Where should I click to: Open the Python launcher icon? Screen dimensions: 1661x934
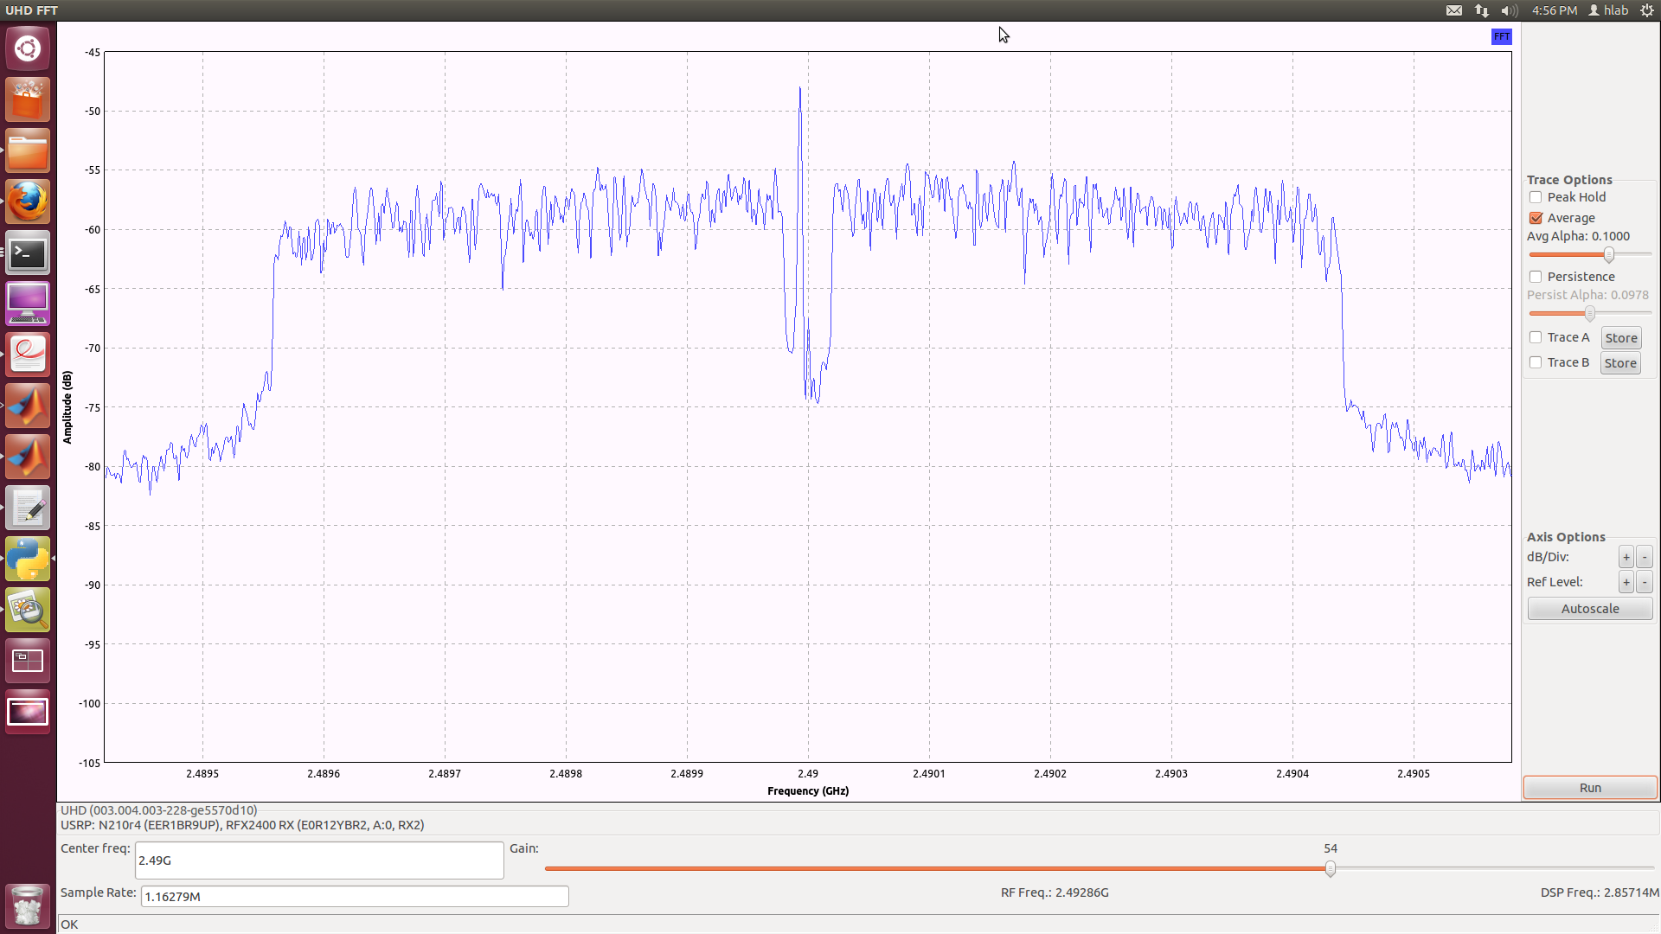click(x=28, y=559)
